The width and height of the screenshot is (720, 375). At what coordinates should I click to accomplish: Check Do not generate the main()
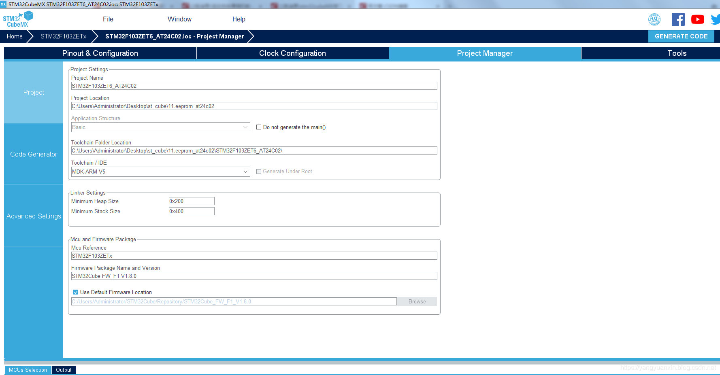tap(259, 127)
